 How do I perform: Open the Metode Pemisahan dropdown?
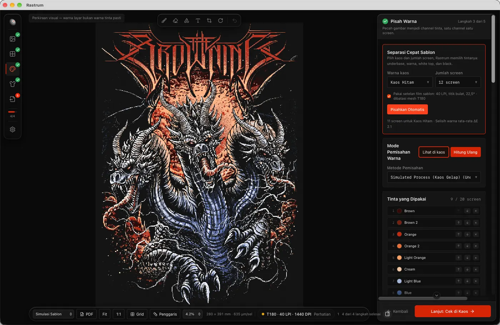pos(434,177)
